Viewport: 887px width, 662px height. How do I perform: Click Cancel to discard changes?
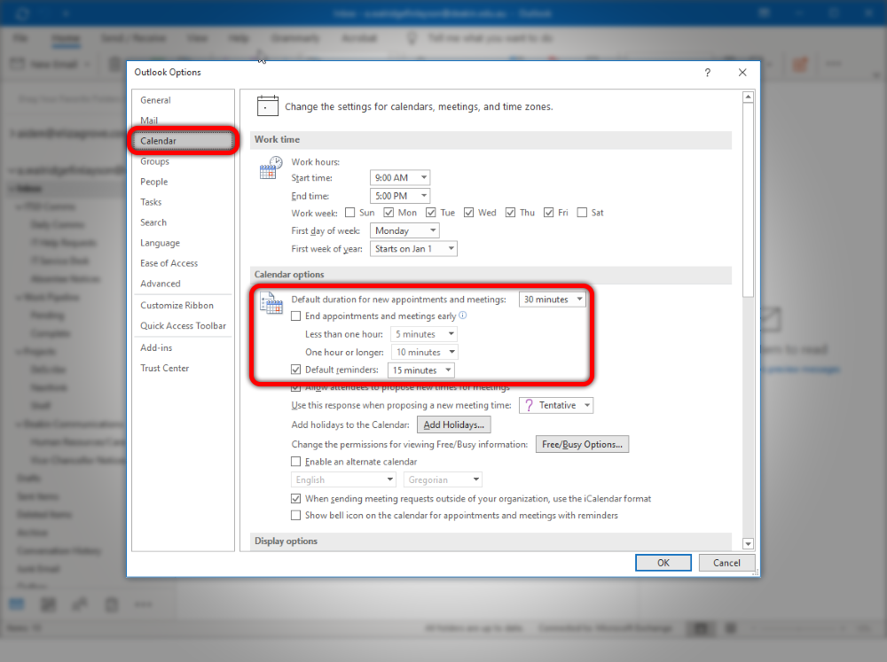coord(726,563)
